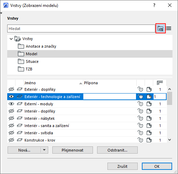This screenshot has height=174, width=178.
Task: Edit Přípona field of selected layer
Action: pos(109,97)
